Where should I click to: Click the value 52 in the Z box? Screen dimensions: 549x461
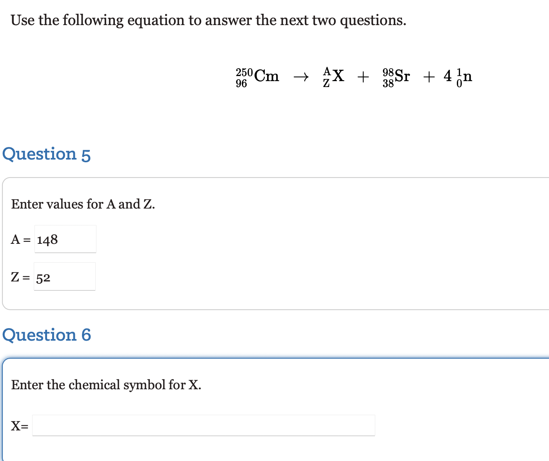click(44, 278)
